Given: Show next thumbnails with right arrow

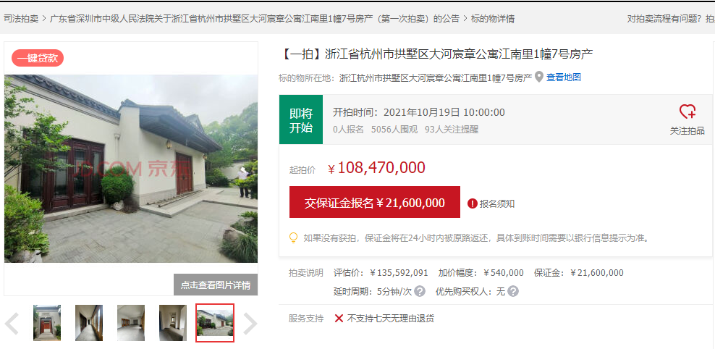Looking at the screenshot, I should 250,324.
